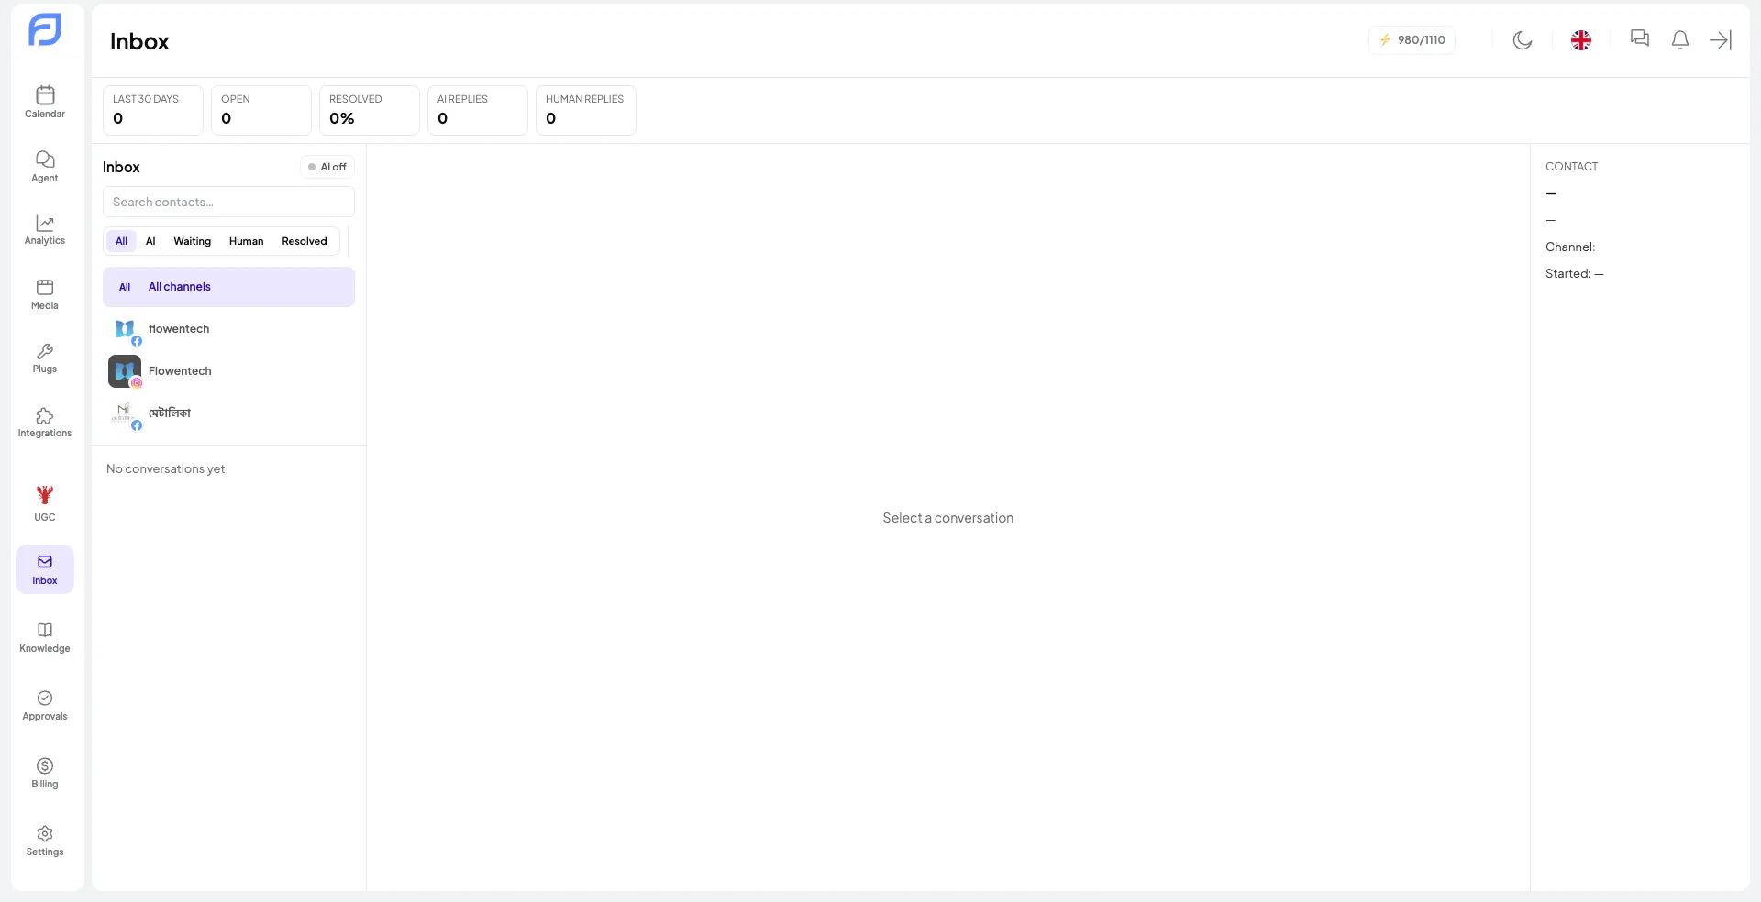This screenshot has height=902, width=1761.
Task: Click the app logo at top left
Action: (45, 30)
